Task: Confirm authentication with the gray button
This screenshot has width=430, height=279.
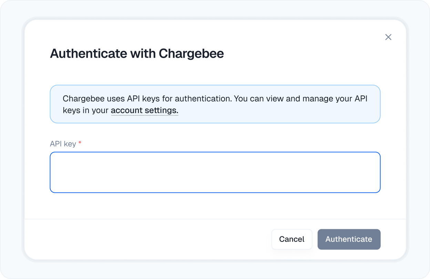Action: [x=349, y=239]
